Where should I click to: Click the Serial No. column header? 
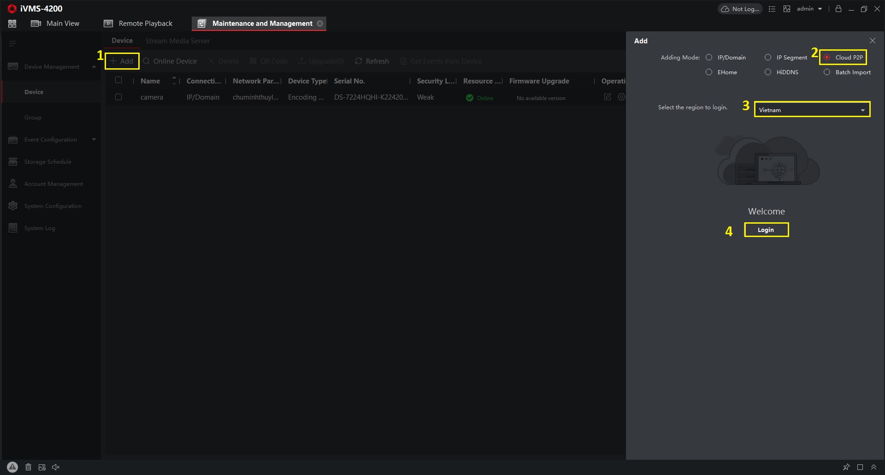tap(349, 81)
